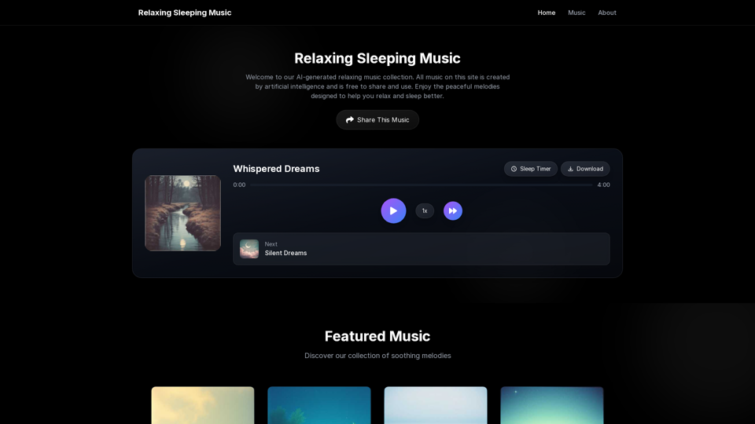The image size is (755, 424).
Task: Open the pale white-blue featured music card
Action: [436, 405]
